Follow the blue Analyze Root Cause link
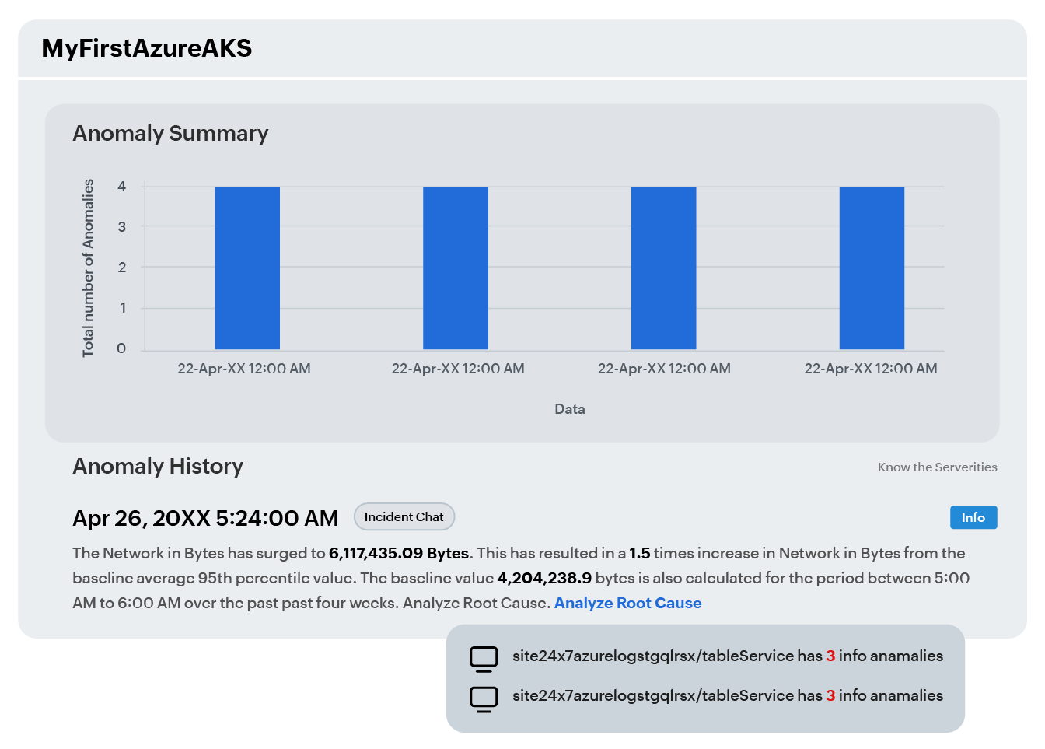Image resolution: width=1045 pixels, height=749 pixels. pyautogui.click(x=627, y=604)
